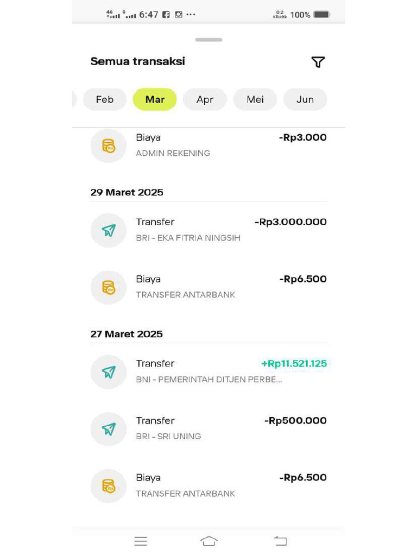417x556 pixels.
Task: Tap the coin icon beside ADMIN REKENING
Action: pos(109,146)
